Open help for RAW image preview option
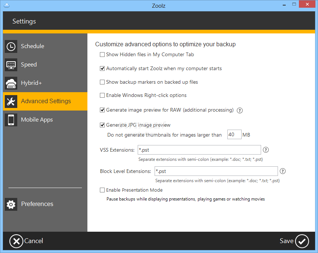This screenshot has width=318, height=253. click(240, 111)
